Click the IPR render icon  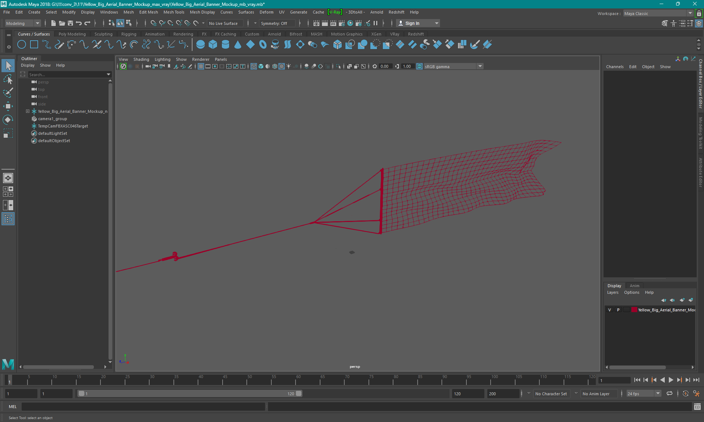[x=333, y=23]
